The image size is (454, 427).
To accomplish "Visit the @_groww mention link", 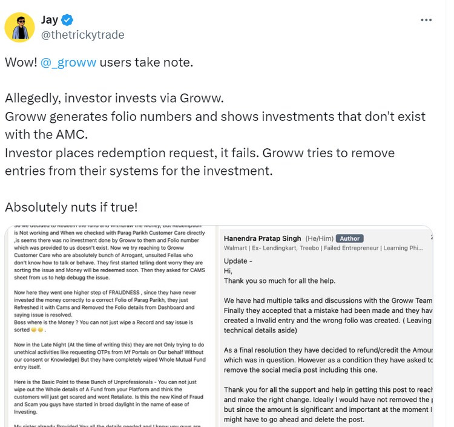I will [x=68, y=62].
